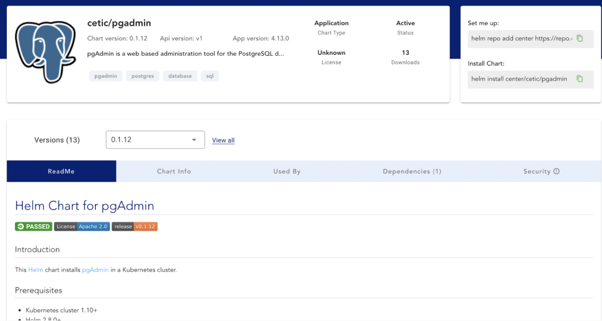Open the Chart Info tab
The height and width of the screenshot is (321, 602).
pyautogui.click(x=174, y=171)
